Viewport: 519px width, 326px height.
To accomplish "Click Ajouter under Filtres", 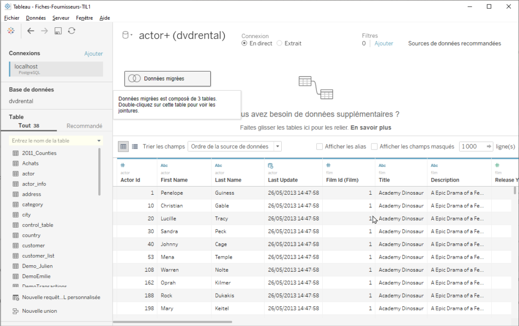I will coord(384,44).
